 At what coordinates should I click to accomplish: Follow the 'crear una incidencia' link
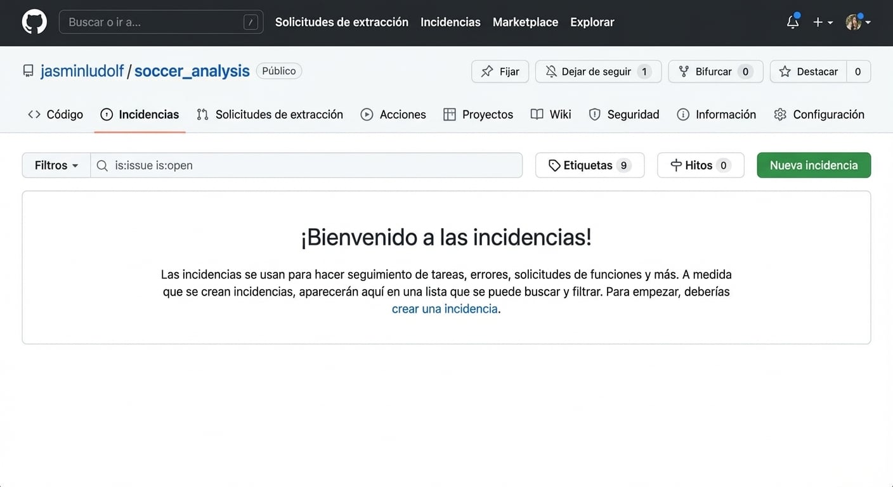pyautogui.click(x=445, y=309)
